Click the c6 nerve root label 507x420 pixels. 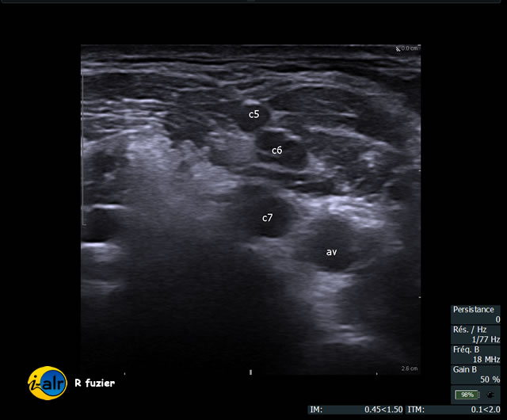pos(277,151)
